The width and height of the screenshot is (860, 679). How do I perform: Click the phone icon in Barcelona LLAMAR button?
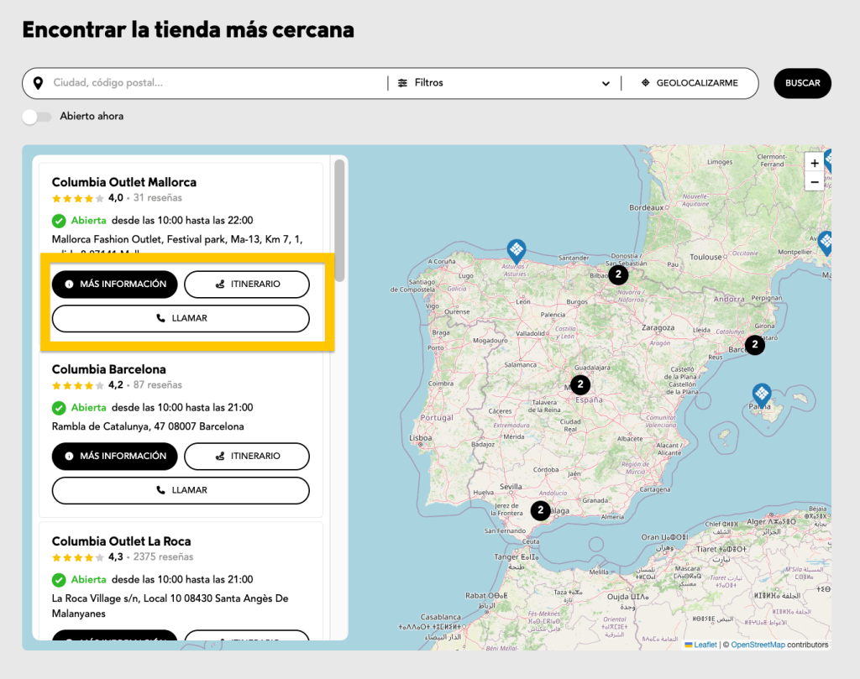(160, 490)
